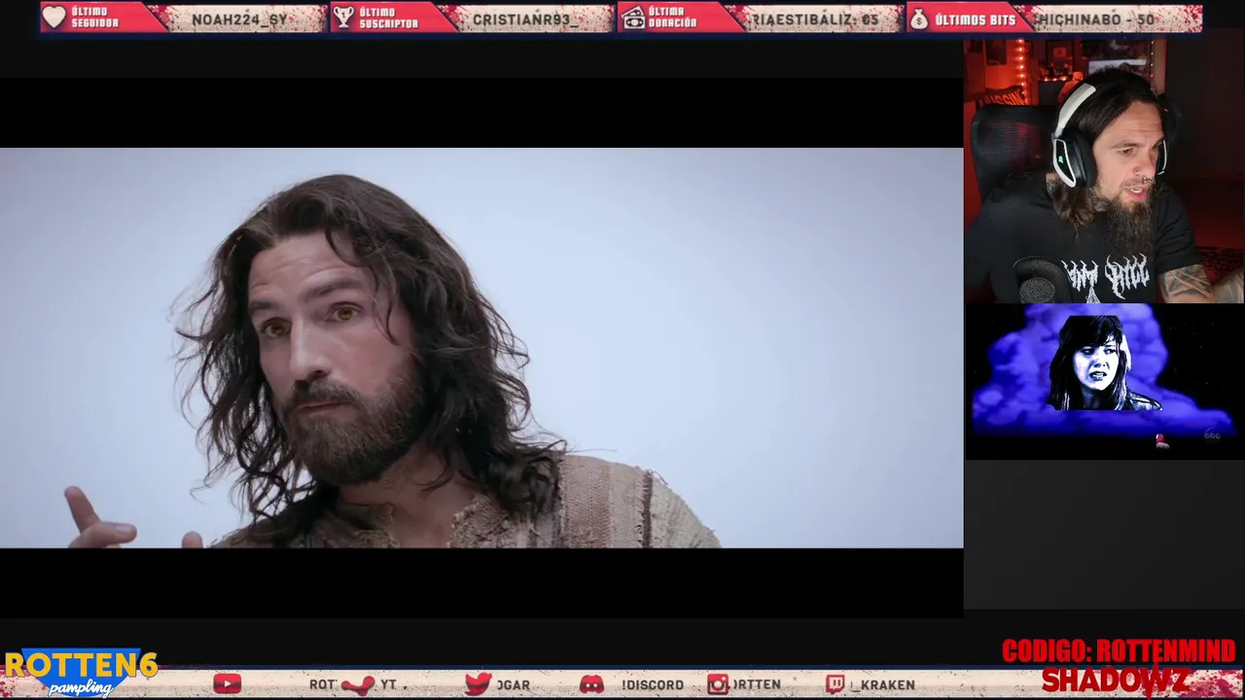Click the Steam icon in bottom bar
1245x700 pixels.
358,684
